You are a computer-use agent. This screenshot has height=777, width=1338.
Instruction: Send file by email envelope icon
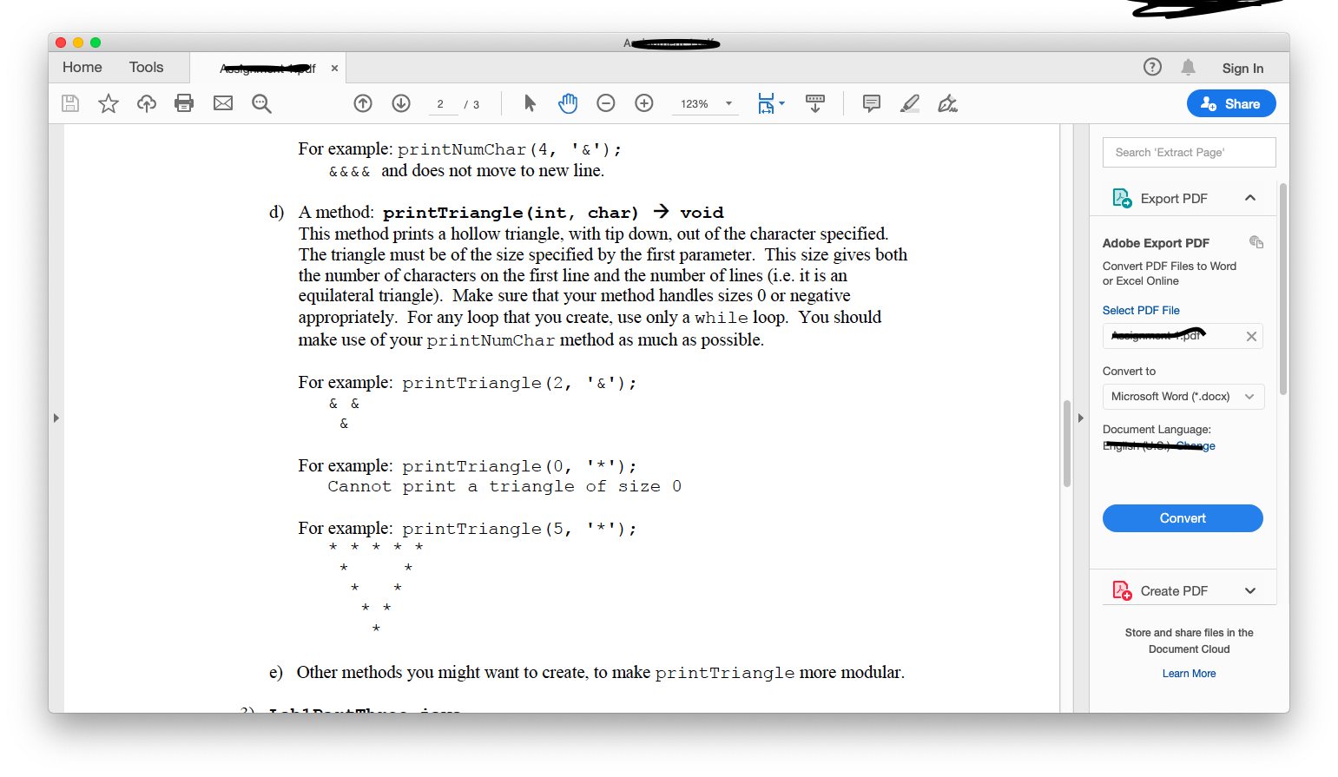pos(223,103)
